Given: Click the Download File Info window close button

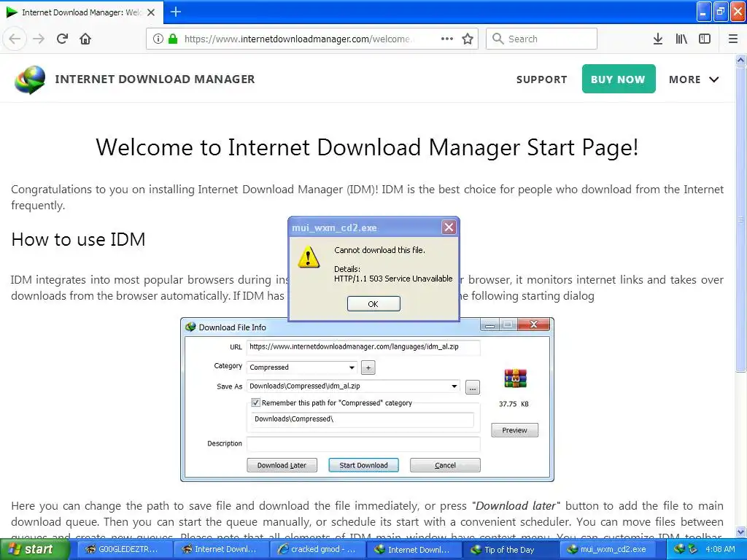Looking at the screenshot, I should [x=533, y=324].
